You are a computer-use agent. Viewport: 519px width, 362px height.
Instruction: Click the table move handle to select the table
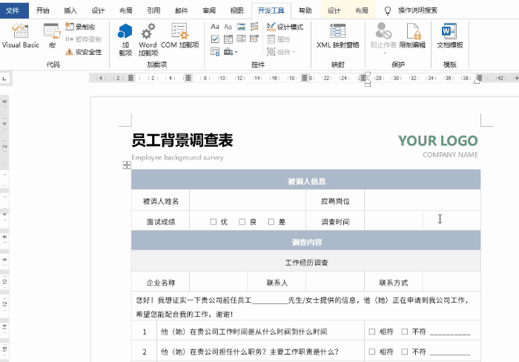(127, 165)
